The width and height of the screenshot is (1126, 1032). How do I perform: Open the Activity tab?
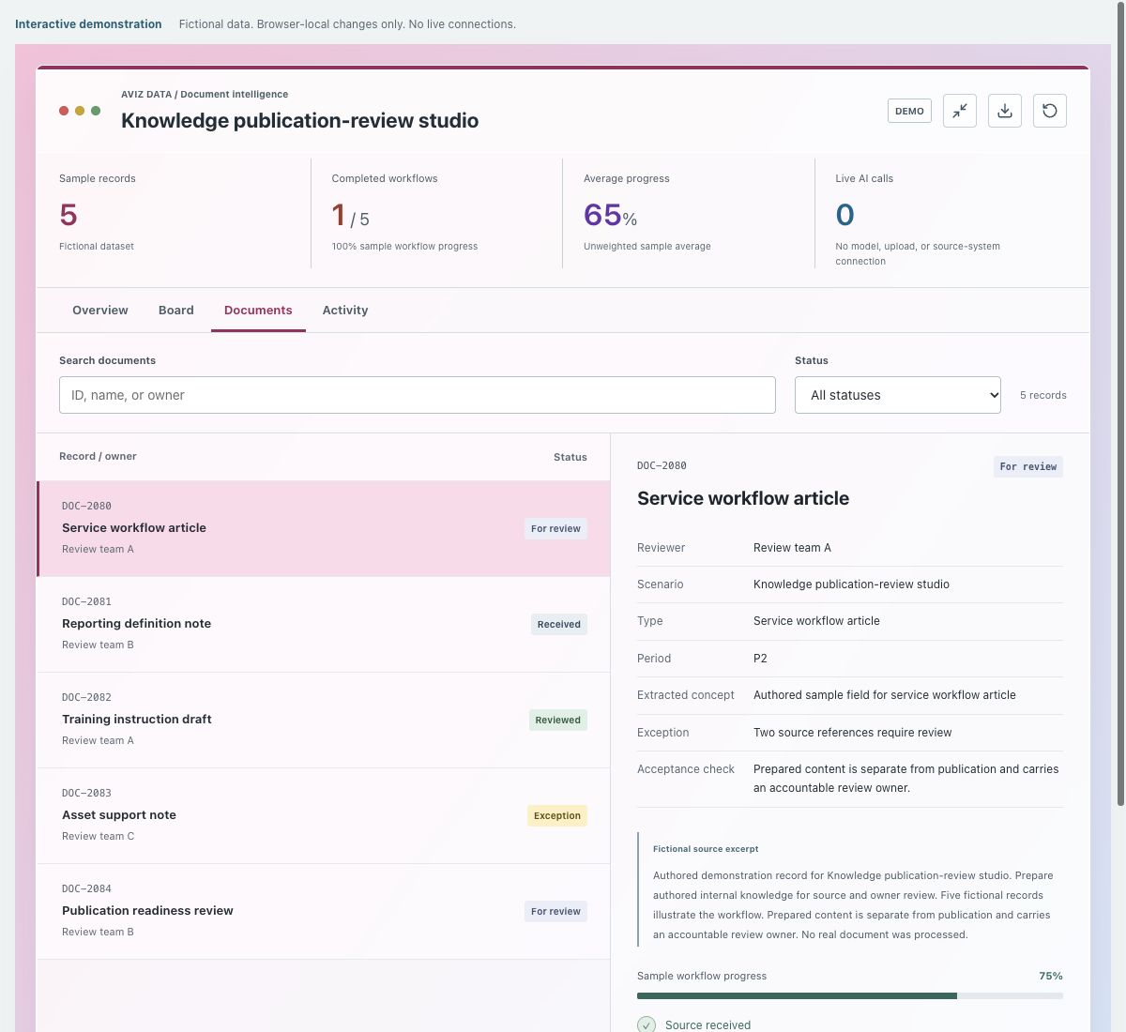pos(345,311)
